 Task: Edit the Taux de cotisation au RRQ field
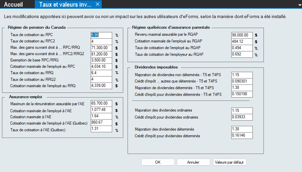101,73
